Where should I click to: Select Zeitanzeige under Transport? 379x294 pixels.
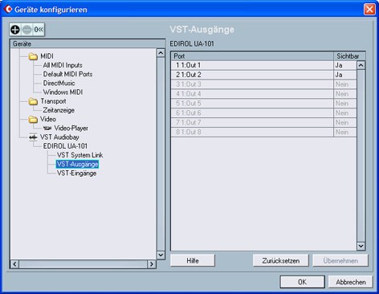coord(59,110)
